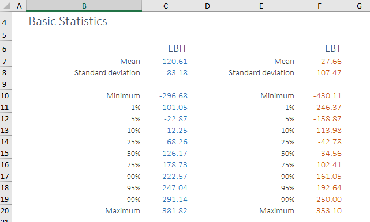The height and width of the screenshot is (222, 370).
Task: Click EBIT standard deviation value 83.18
Action: (177, 73)
